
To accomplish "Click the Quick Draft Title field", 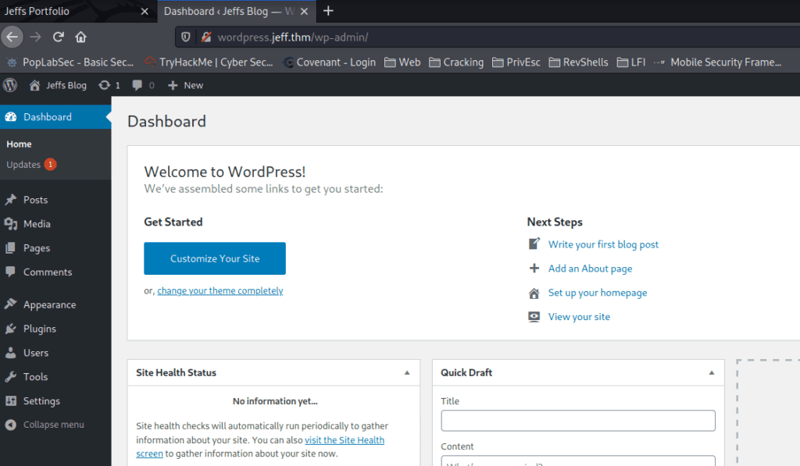I will click(x=578, y=421).
